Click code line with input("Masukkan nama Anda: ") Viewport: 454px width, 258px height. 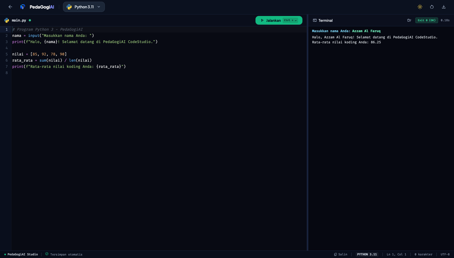coord(53,36)
